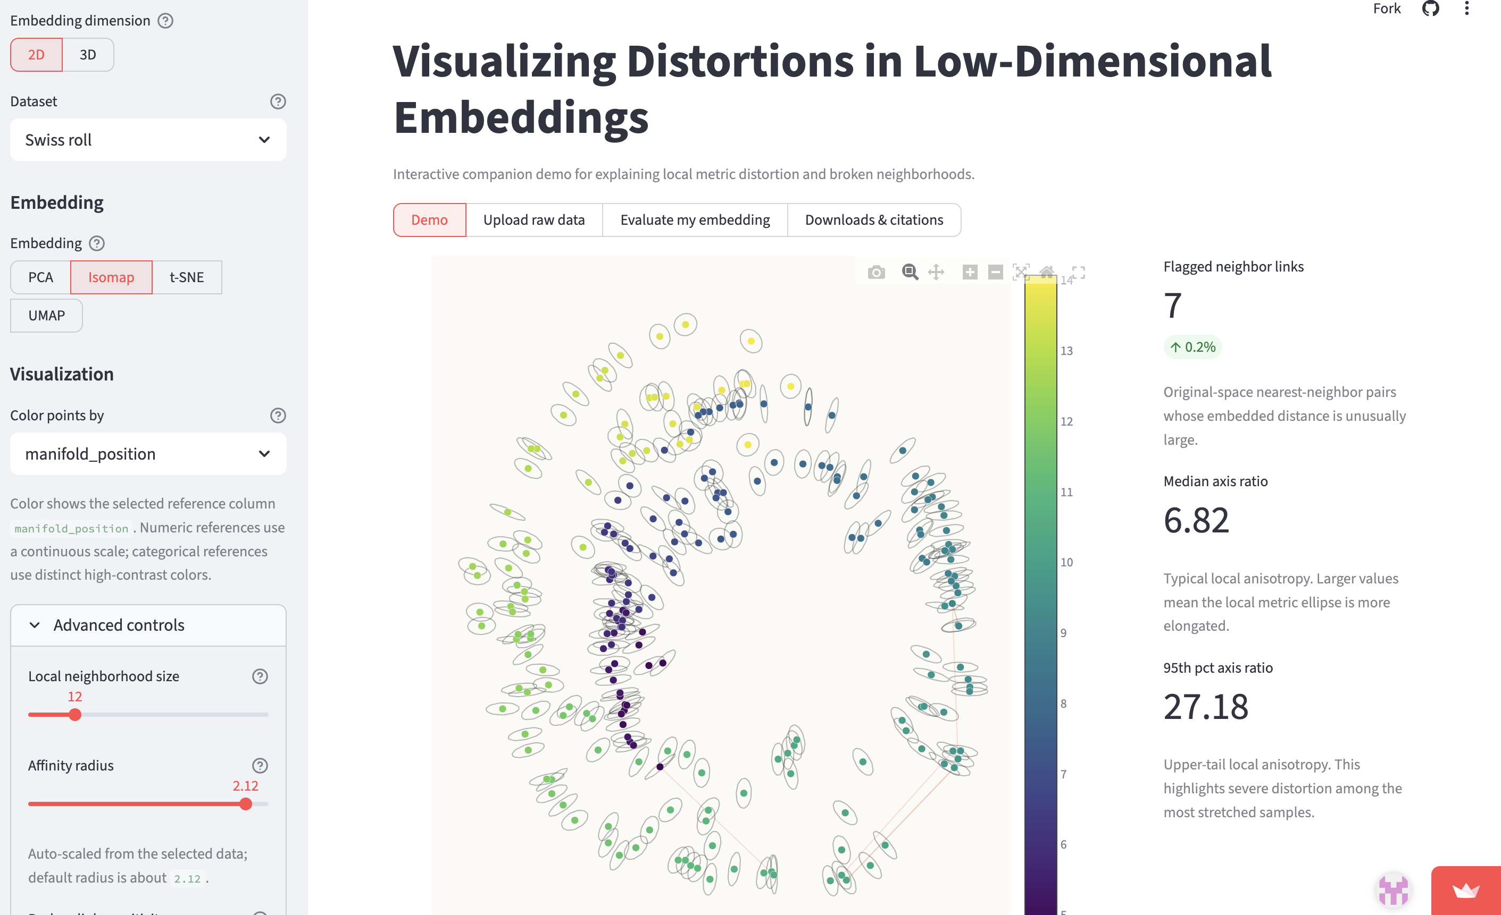Click the plot zoom out minus icon

coord(995,272)
